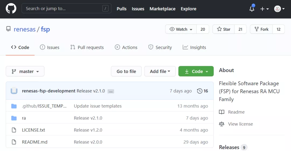Click Go to file
Screen dimensions: 291x151
tap(126, 71)
